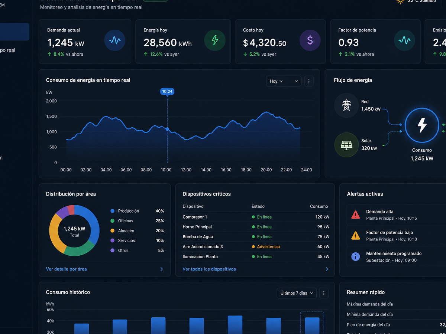Click the 10:24 marker on the chart
Image resolution: width=446 pixels, height=334 pixels.
coord(167,91)
